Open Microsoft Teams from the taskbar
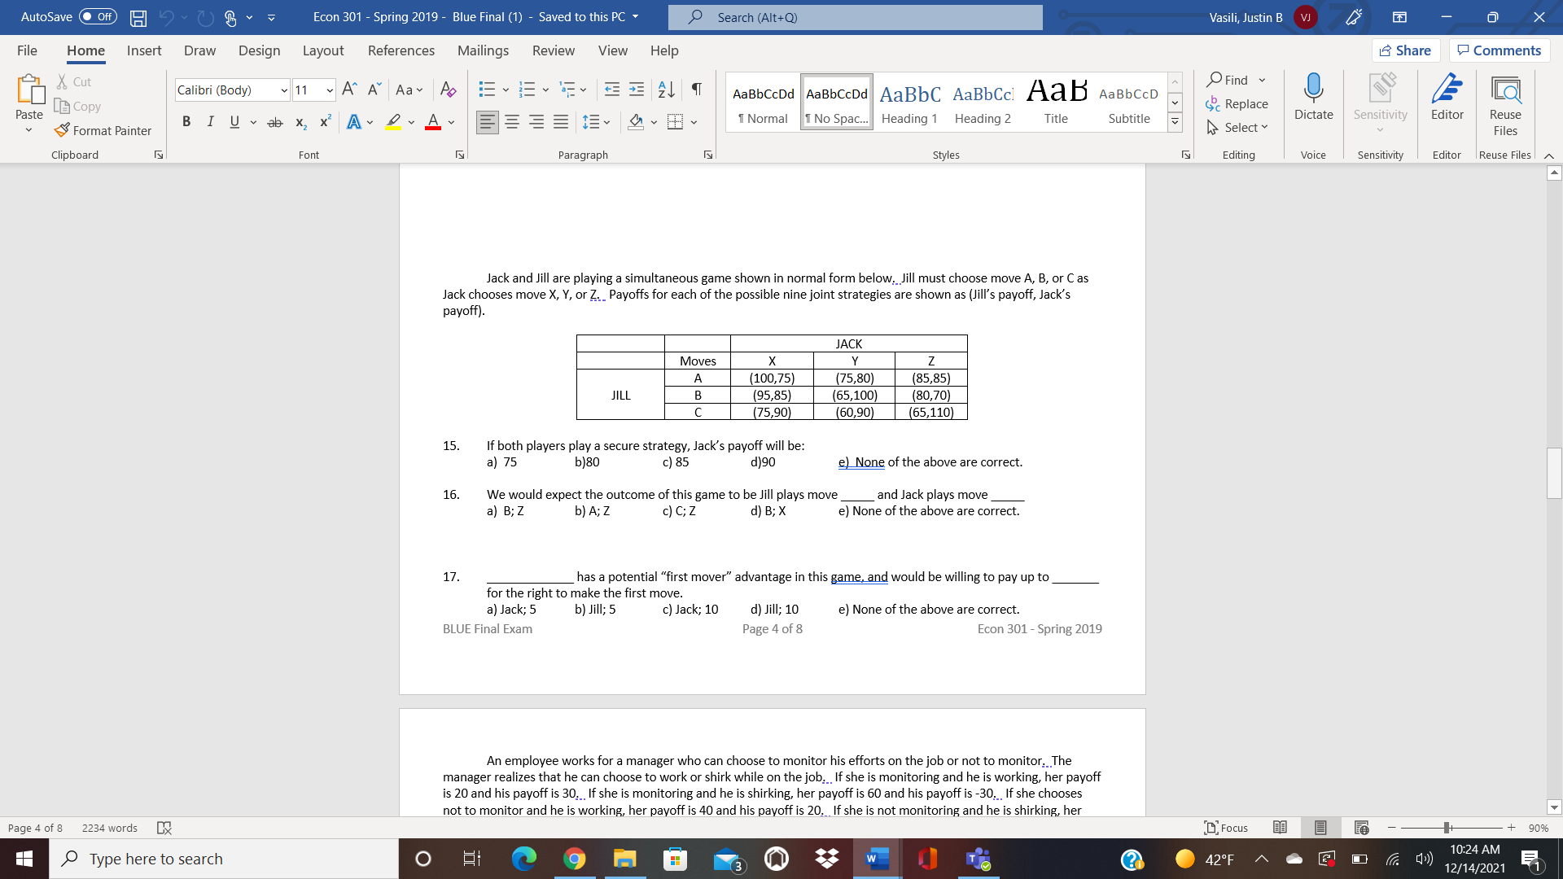Screen dimensions: 1563x879 point(978,858)
